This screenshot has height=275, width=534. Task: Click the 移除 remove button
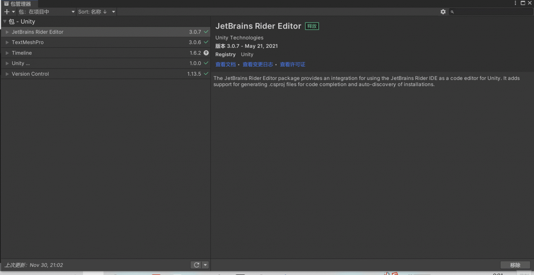[515, 265]
